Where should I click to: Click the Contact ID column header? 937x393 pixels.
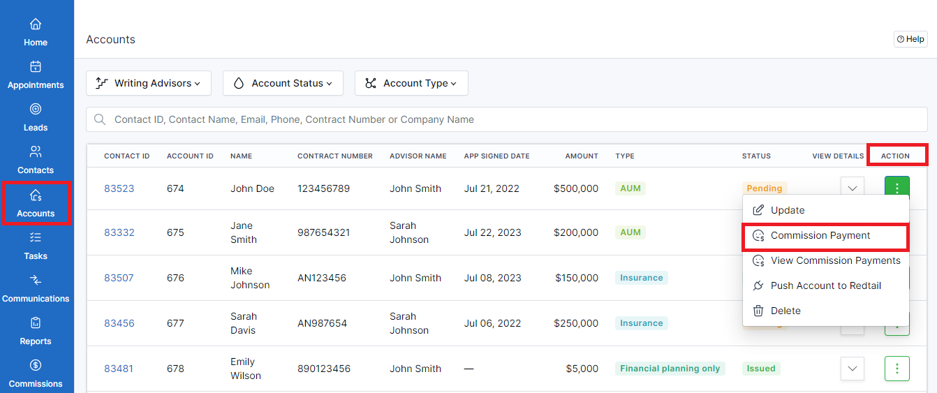pos(127,156)
